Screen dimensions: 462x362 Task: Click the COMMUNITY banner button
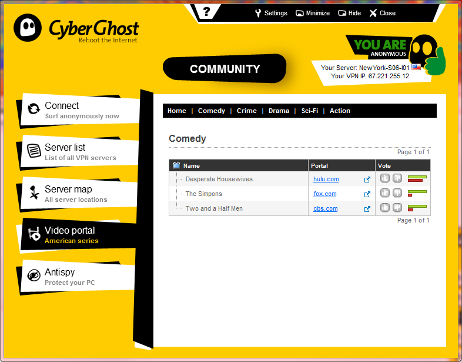point(225,69)
